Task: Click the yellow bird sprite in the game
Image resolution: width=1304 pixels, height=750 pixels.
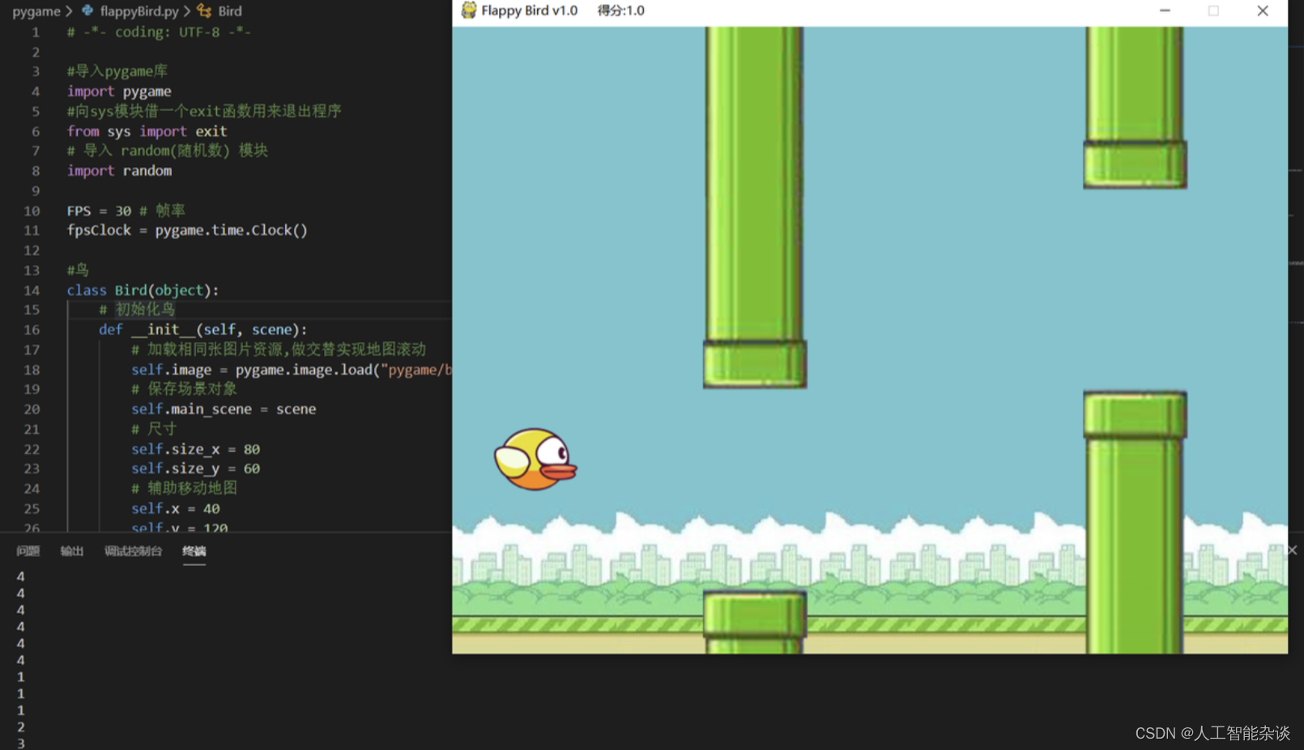Action: [535, 458]
